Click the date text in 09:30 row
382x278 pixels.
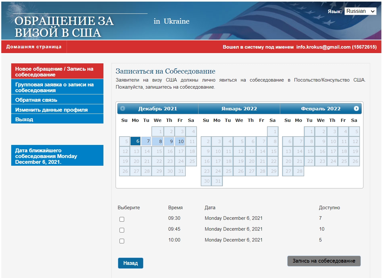point(233,218)
